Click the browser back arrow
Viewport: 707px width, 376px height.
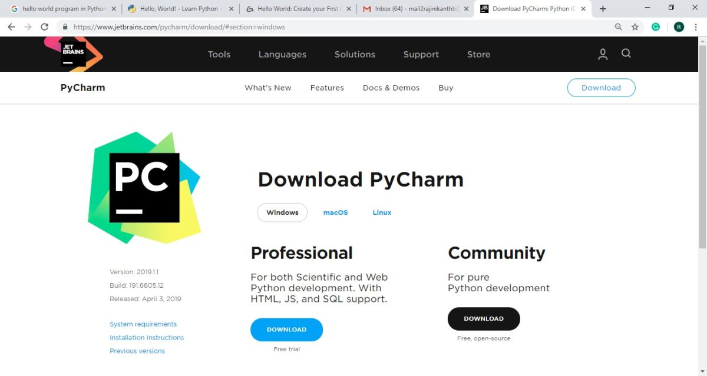coord(11,27)
